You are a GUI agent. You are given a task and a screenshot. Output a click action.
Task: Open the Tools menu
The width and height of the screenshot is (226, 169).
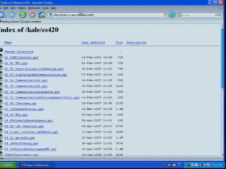click(45, 8)
